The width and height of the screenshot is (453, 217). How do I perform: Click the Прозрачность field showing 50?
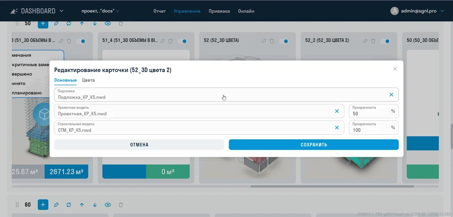(x=368, y=113)
